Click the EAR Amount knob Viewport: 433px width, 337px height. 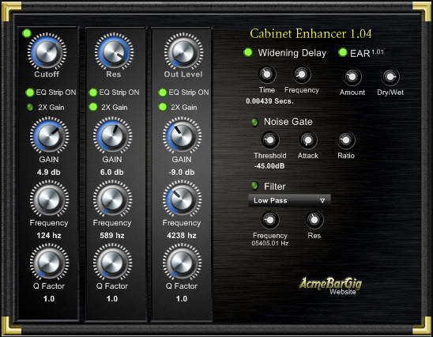point(352,77)
